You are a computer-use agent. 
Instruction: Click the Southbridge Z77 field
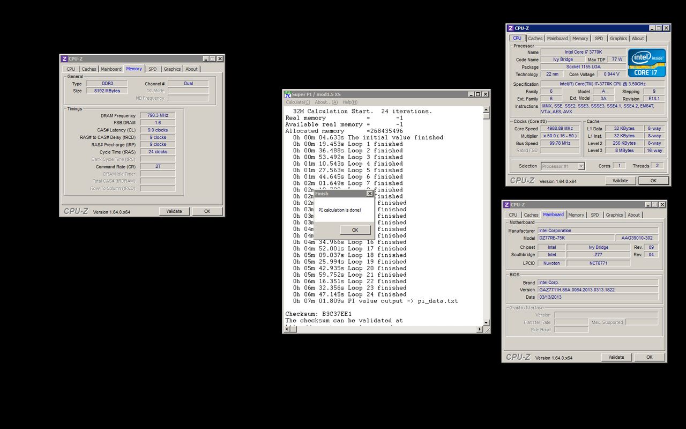pos(598,255)
